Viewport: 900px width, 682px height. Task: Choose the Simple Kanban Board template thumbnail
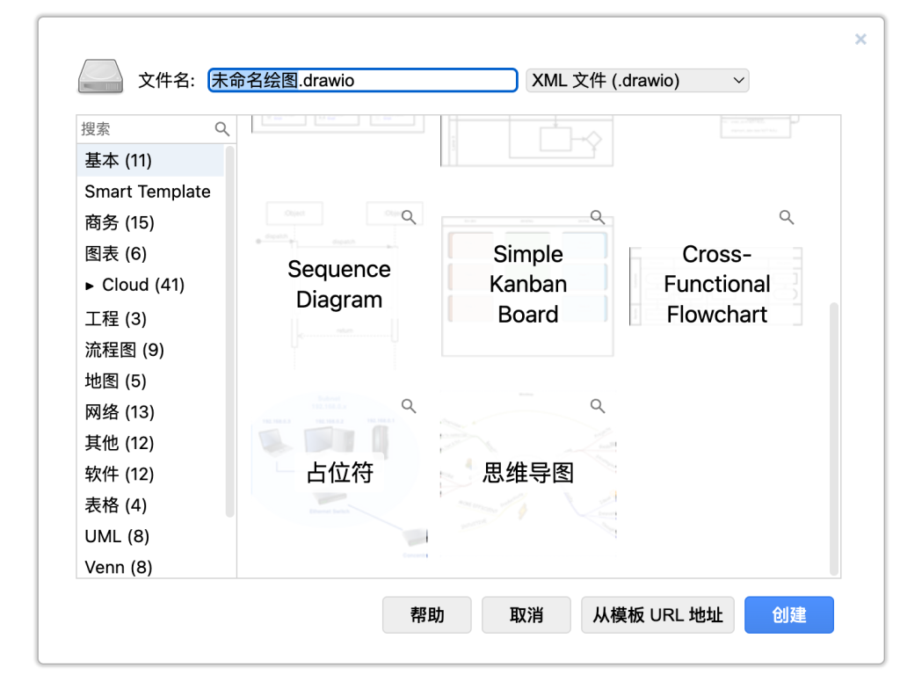(x=528, y=284)
